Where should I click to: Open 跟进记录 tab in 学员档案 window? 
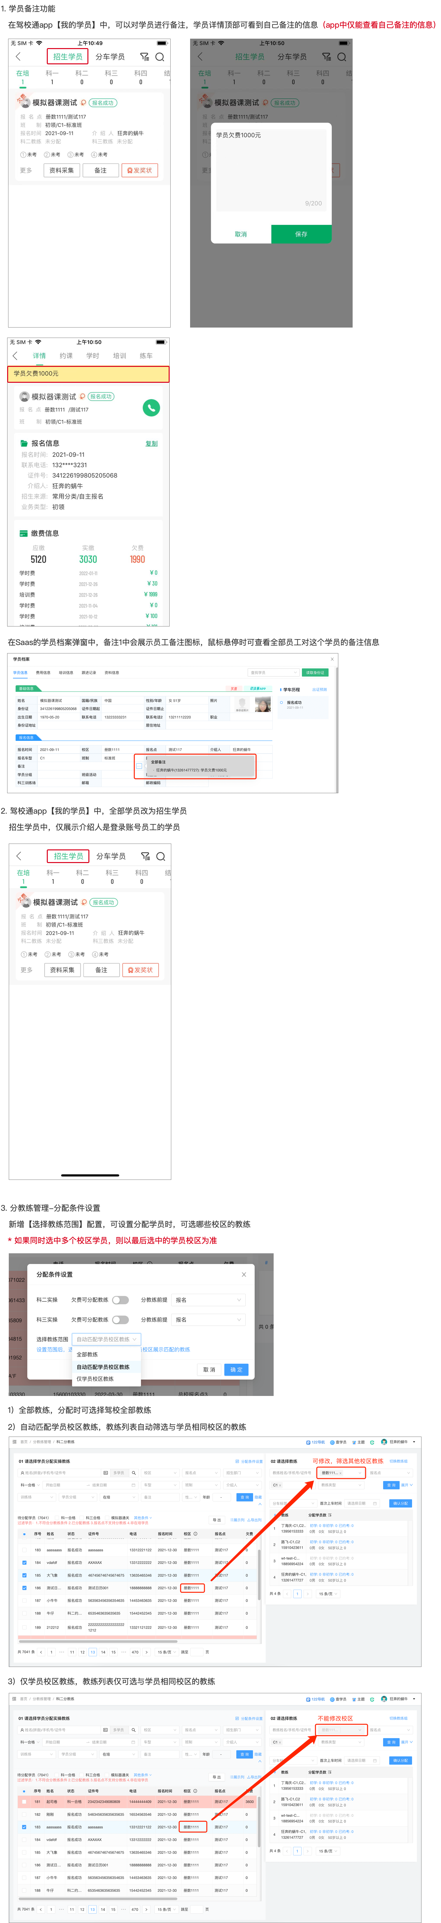point(89,673)
